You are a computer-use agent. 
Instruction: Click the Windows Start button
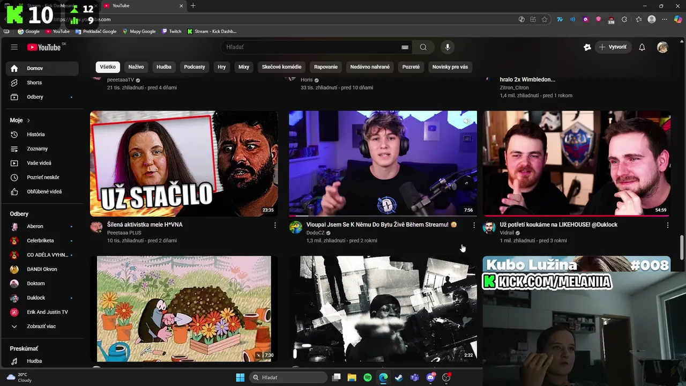click(x=240, y=377)
